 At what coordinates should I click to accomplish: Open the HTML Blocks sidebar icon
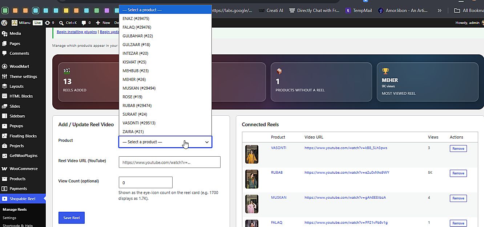(x=4, y=96)
